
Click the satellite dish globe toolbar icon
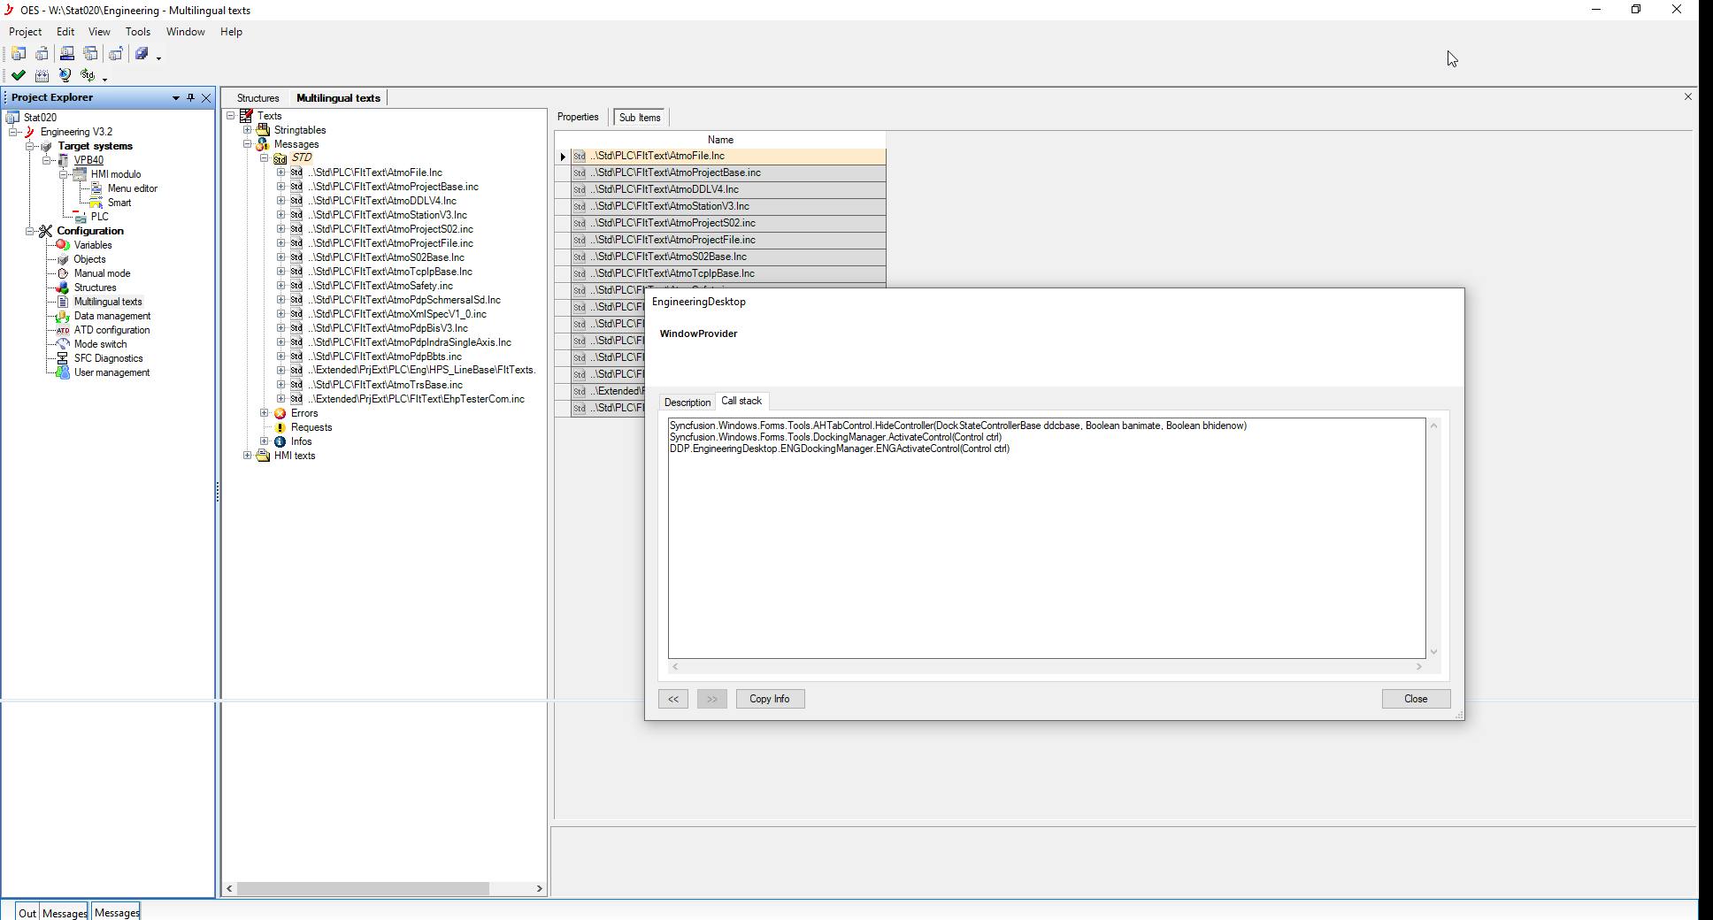tap(65, 76)
